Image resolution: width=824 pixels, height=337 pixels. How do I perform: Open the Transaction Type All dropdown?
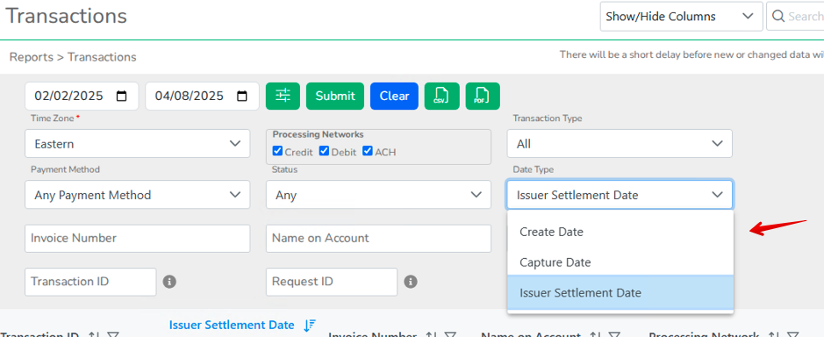[620, 144]
